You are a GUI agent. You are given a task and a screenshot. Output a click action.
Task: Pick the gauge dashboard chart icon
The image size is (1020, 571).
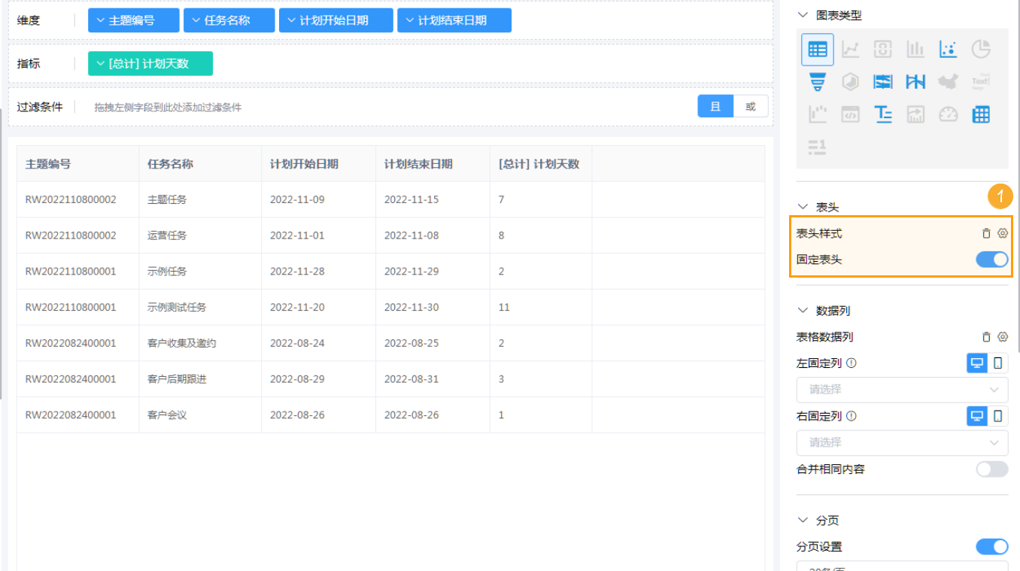click(x=948, y=114)
